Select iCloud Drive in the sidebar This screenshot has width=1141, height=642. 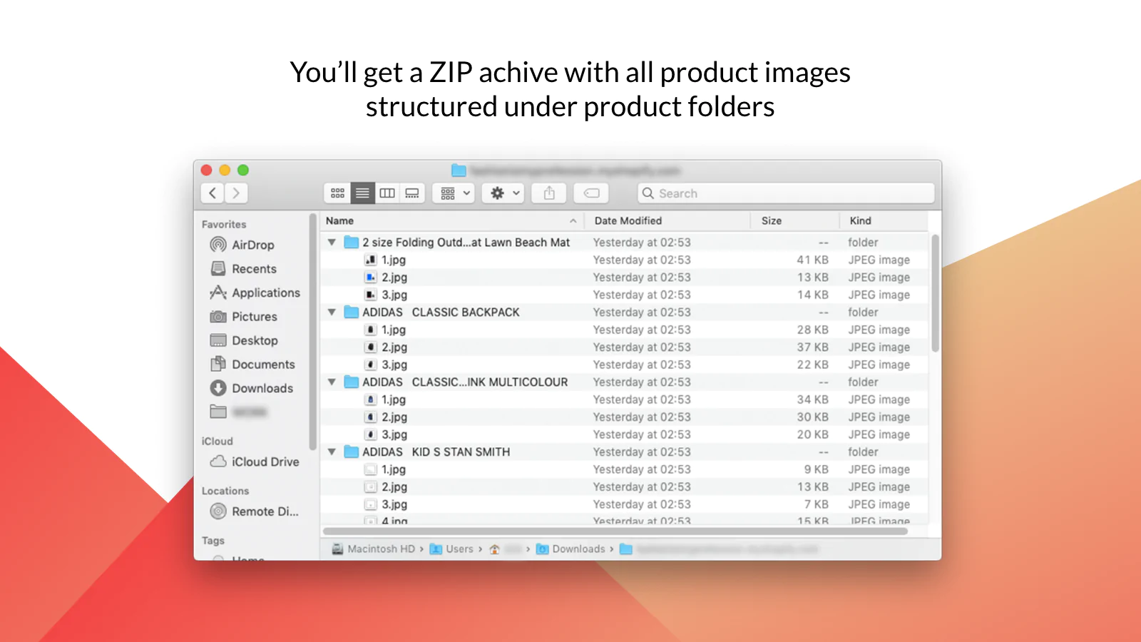pos(265,462)
